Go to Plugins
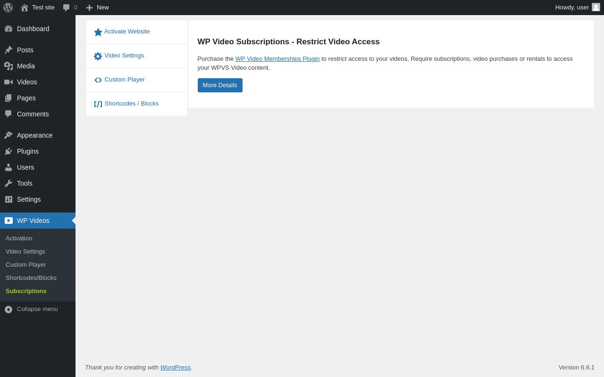 point(38,151)
